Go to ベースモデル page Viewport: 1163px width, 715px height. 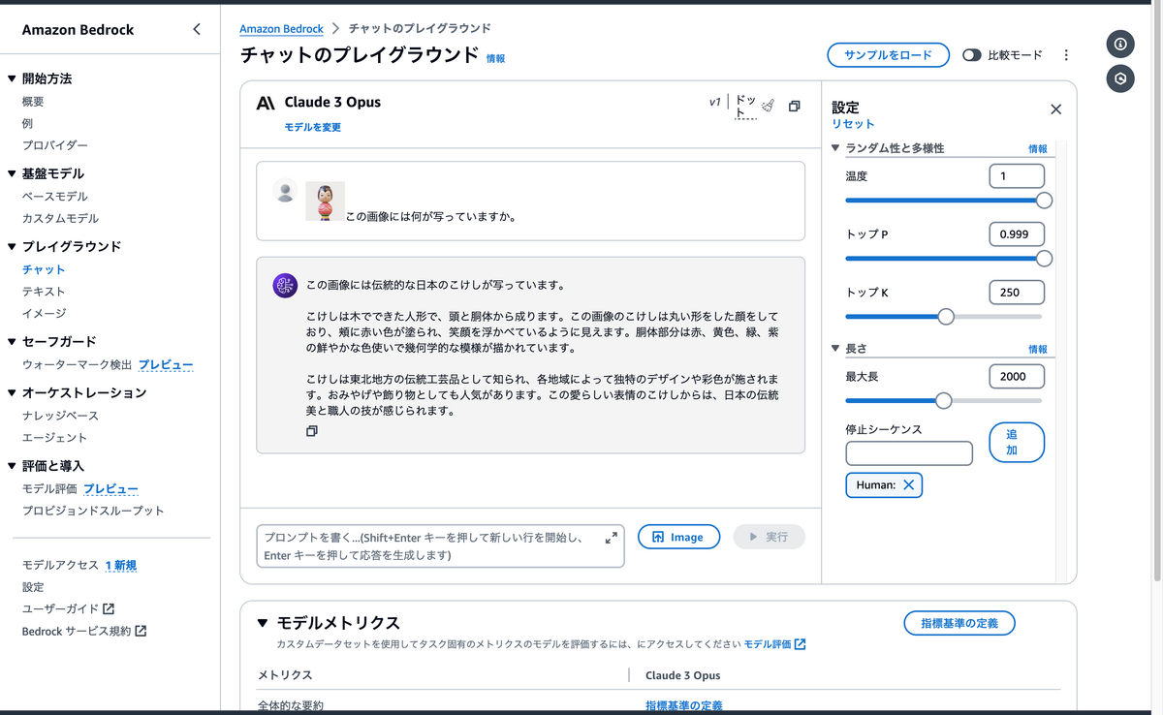coord(55,197)
